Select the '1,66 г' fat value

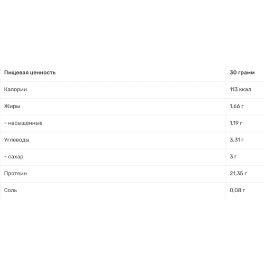click(237, 106)
